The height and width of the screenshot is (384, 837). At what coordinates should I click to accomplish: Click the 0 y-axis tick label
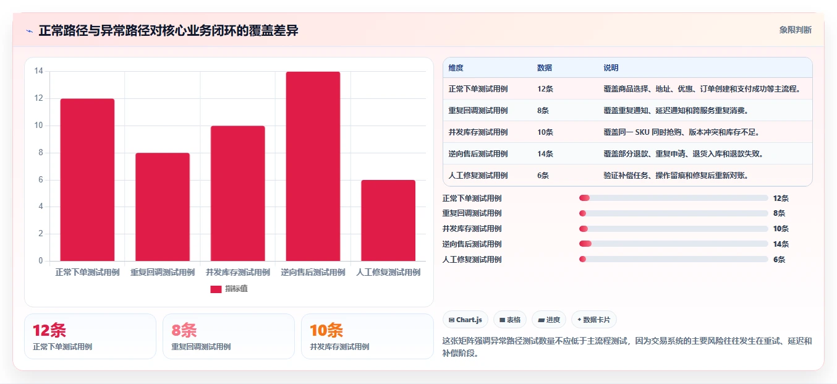40,261
